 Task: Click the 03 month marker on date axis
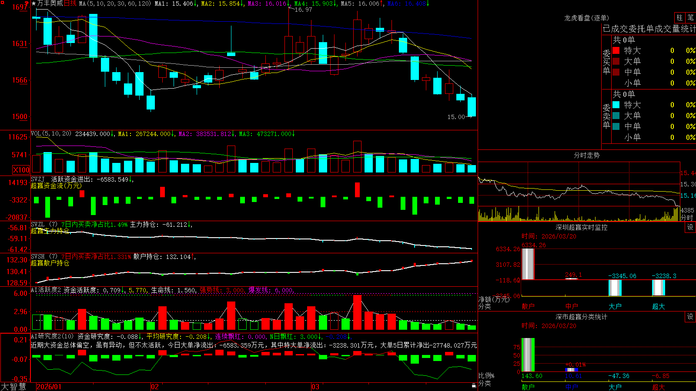click(x=315, y=387)
